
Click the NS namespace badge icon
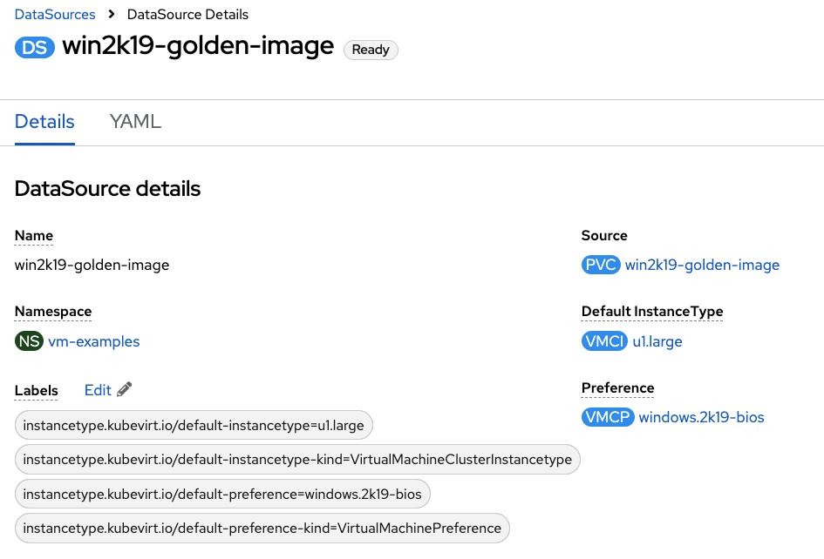coord(29,341)
